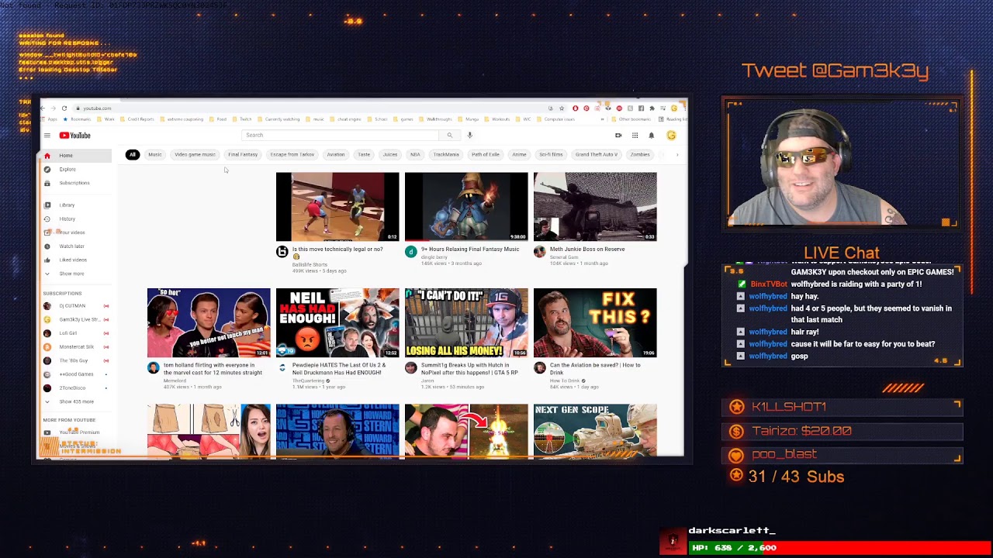The image size is (993, 558).
Task: Select the Zombies chip
Action: click(x=640, y=155)
